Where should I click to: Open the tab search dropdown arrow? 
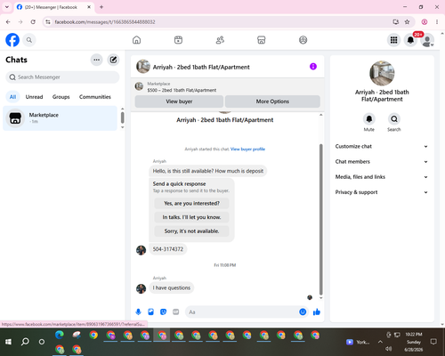(7, 7)
